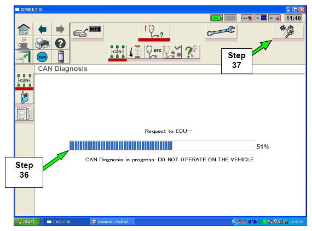The image size is (312, 231).
Task: Select the CAN icon in left sidebar
Action: click(24, 81)
